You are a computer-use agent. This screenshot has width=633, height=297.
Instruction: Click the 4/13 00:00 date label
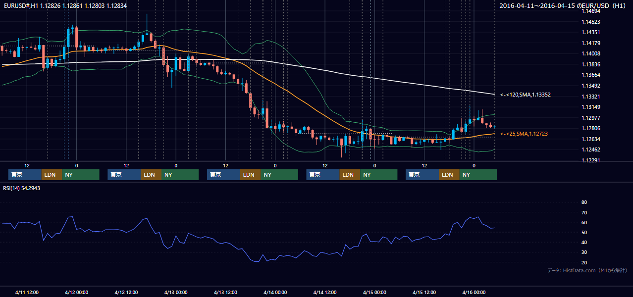click(x=176, y=292)
